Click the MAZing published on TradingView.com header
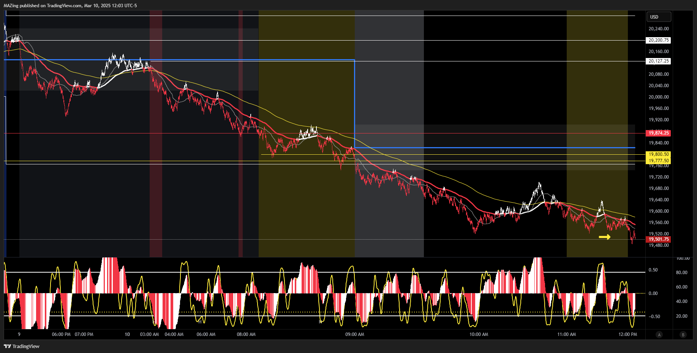The width and height of the screenshot is (697, 353). click(70, 6)
